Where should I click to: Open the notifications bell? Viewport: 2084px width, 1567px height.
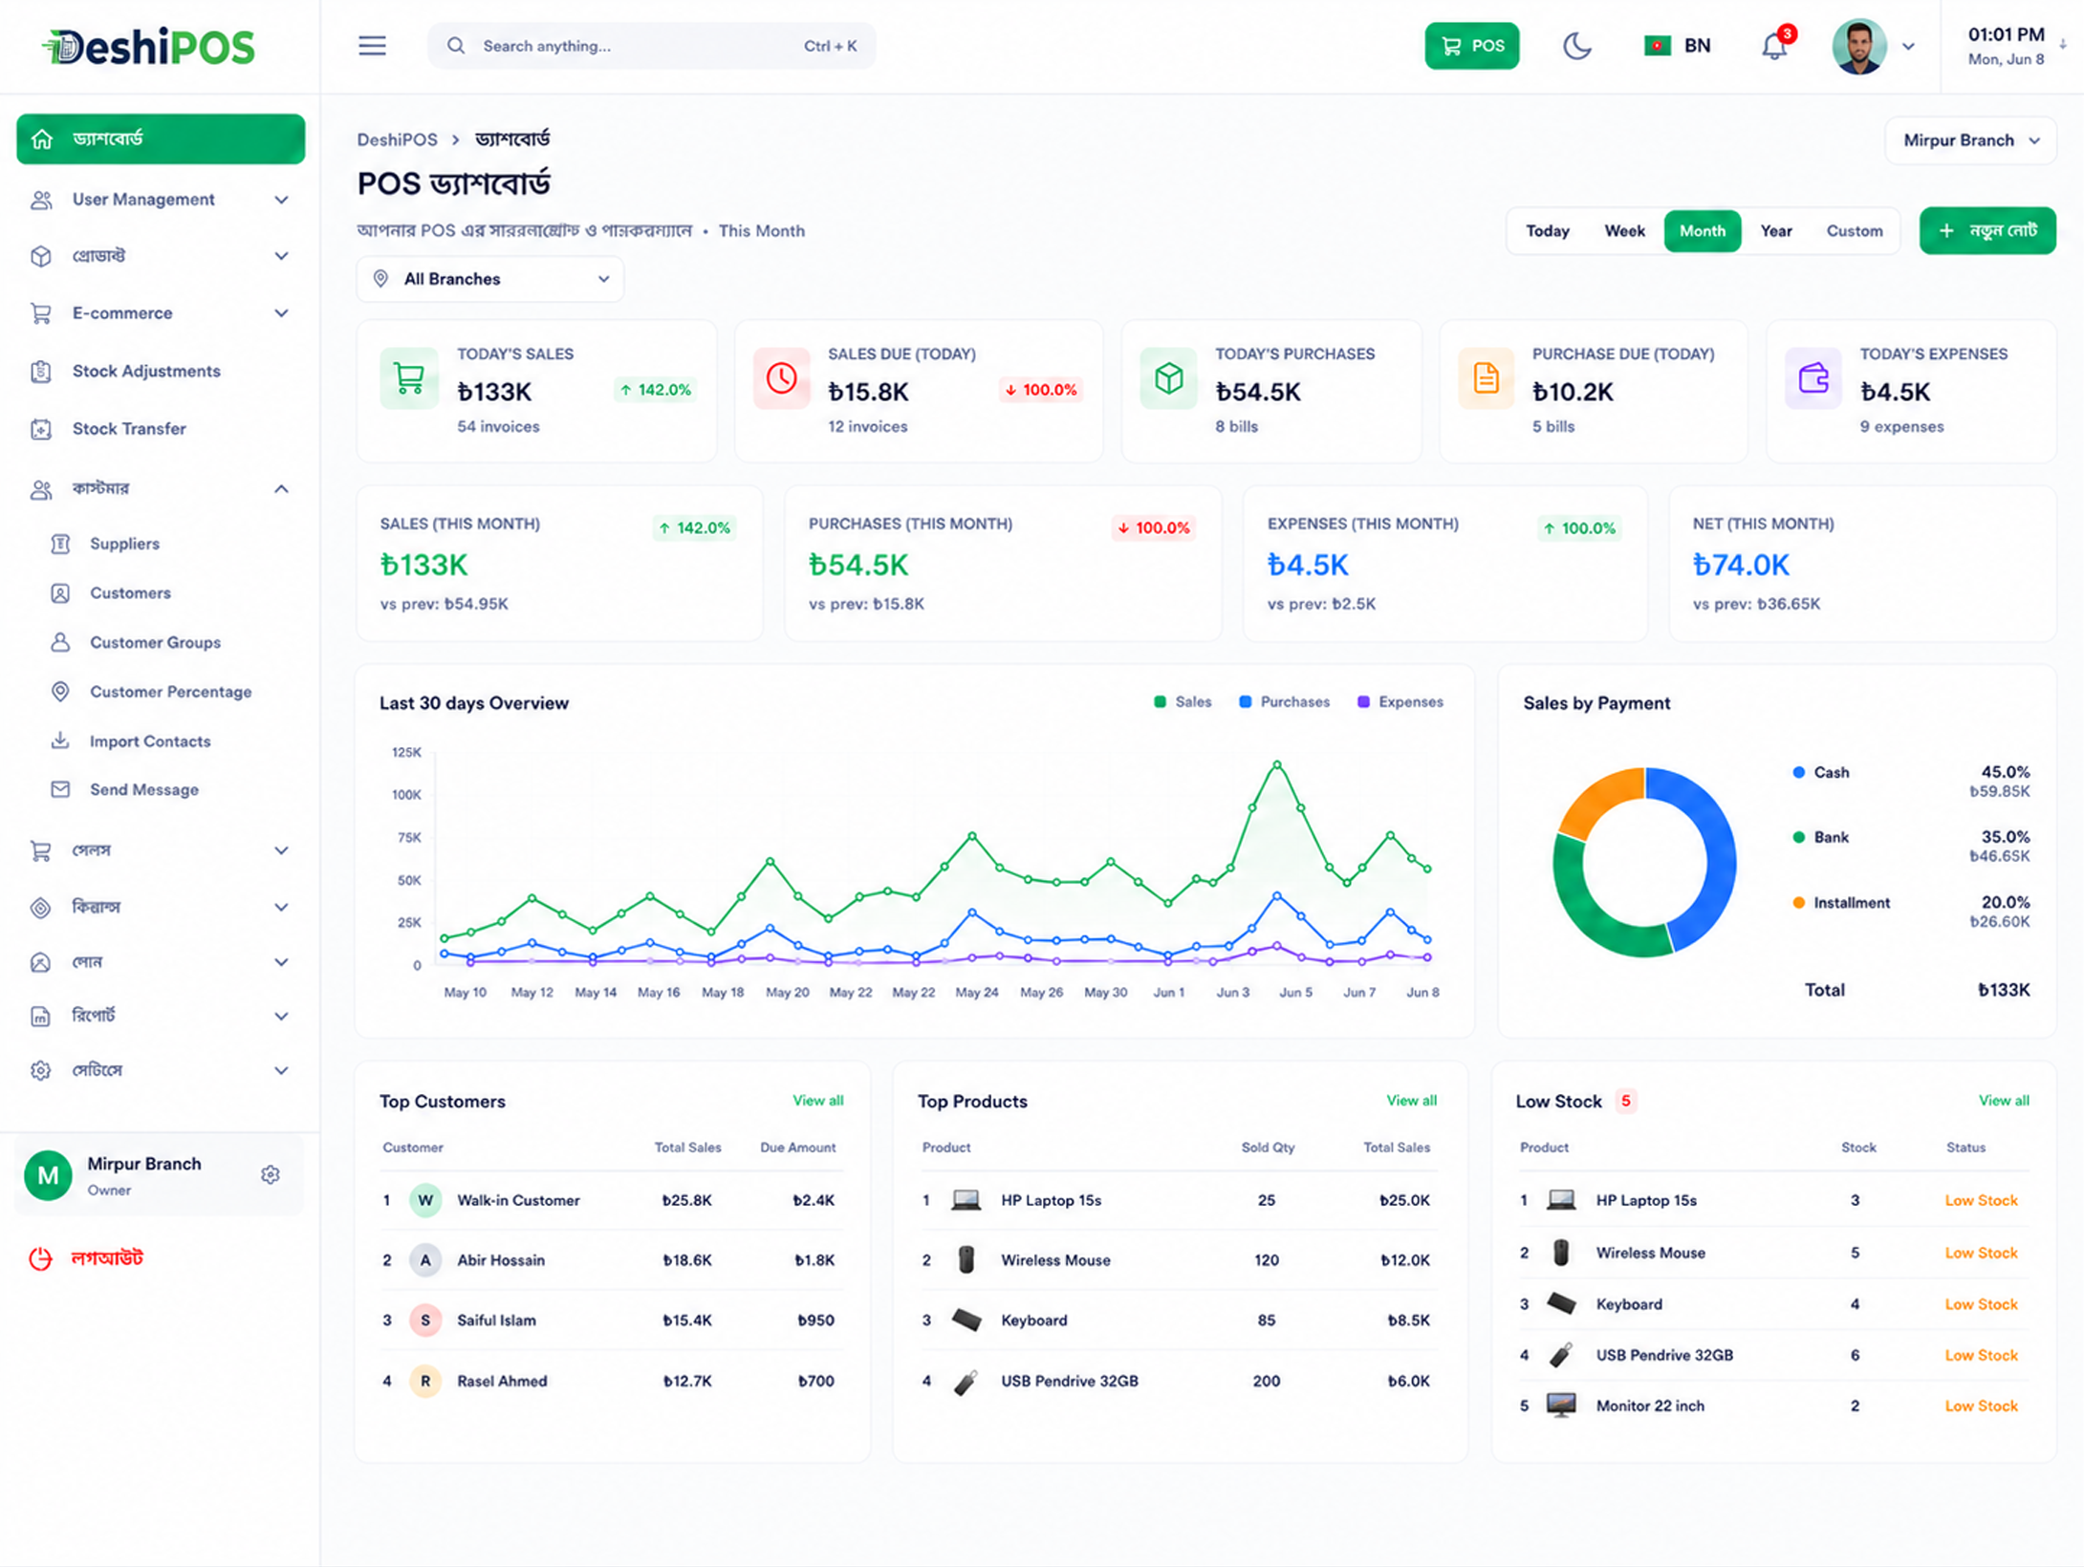[x=1774, y=46]
